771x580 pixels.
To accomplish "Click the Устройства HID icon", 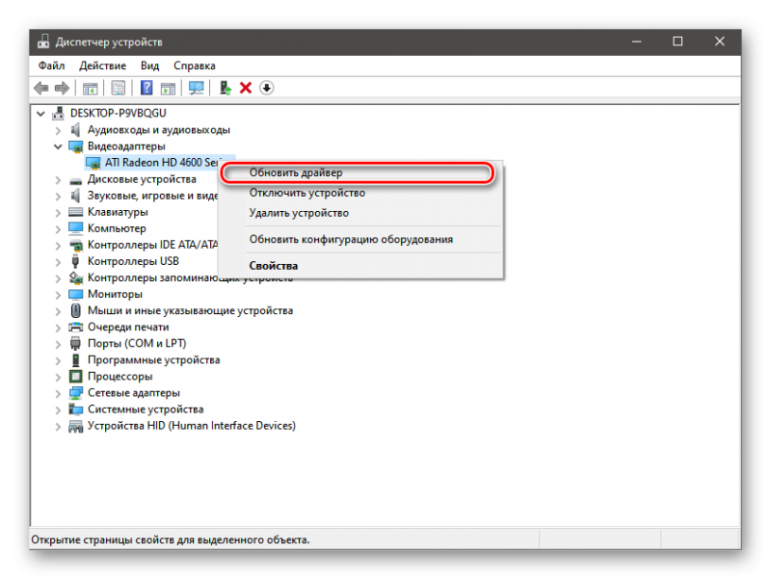I will (x=76, y=426).
